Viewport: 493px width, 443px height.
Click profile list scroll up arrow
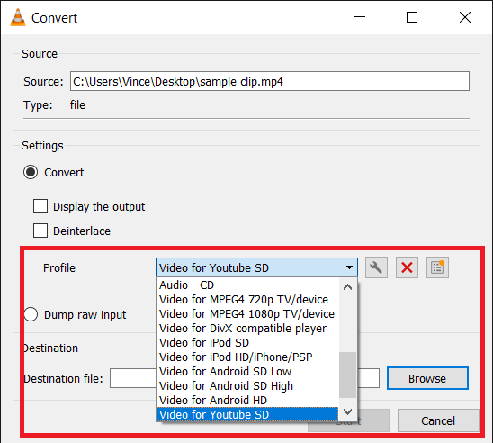click(348, 287)
